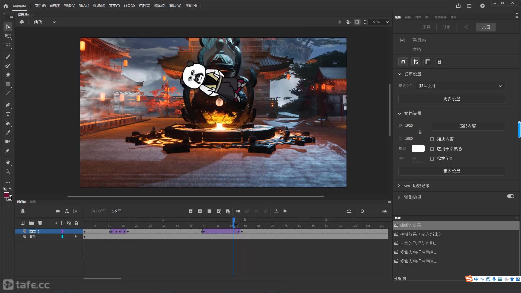Select the Free Transform tool
This screenshot has height=293, width=521.
8,36
